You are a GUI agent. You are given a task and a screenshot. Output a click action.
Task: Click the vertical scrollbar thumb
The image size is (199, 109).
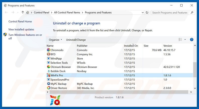coord(195,70)
